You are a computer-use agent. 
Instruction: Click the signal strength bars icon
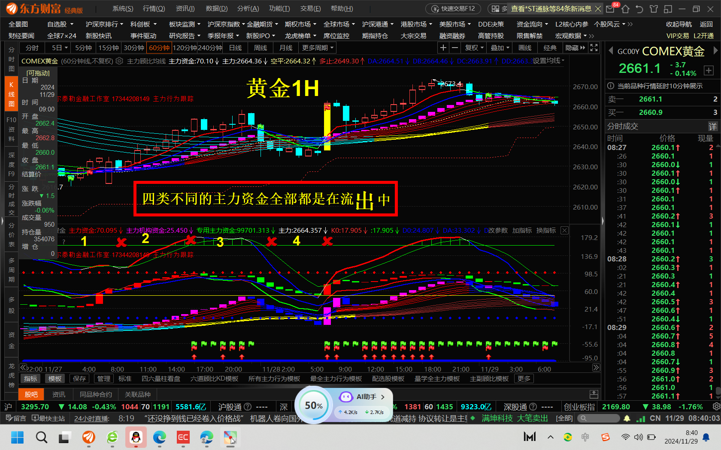click(641, 418)
